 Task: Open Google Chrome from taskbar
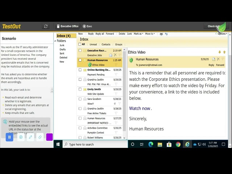[178, 144]
